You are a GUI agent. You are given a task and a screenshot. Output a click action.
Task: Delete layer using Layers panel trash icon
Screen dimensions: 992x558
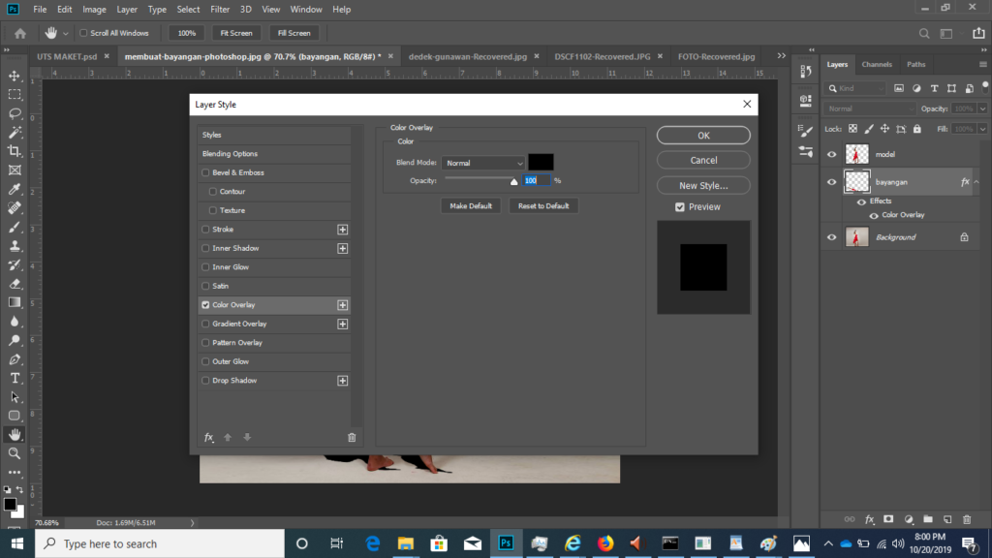[x=967, y=519]
